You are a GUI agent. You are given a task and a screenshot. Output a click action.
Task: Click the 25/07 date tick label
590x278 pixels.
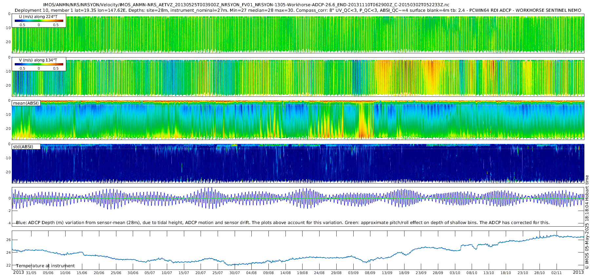pos(218,273)
